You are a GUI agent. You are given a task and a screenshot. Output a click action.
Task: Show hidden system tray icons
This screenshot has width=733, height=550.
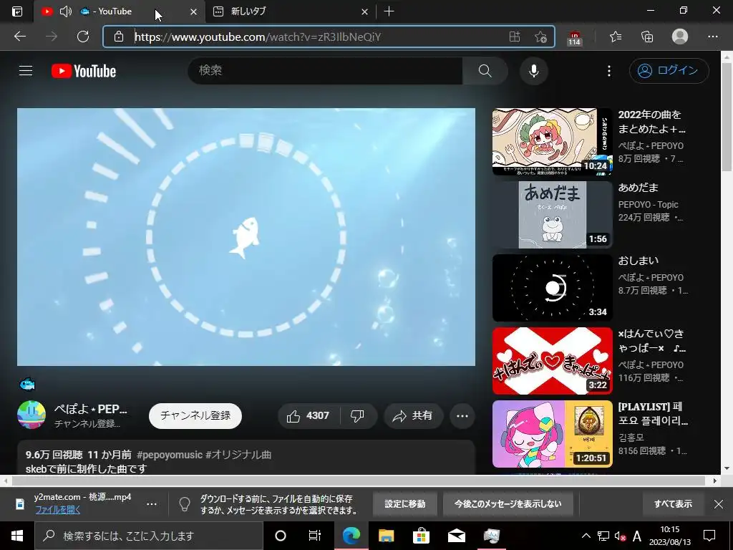(x=586, y=536)
